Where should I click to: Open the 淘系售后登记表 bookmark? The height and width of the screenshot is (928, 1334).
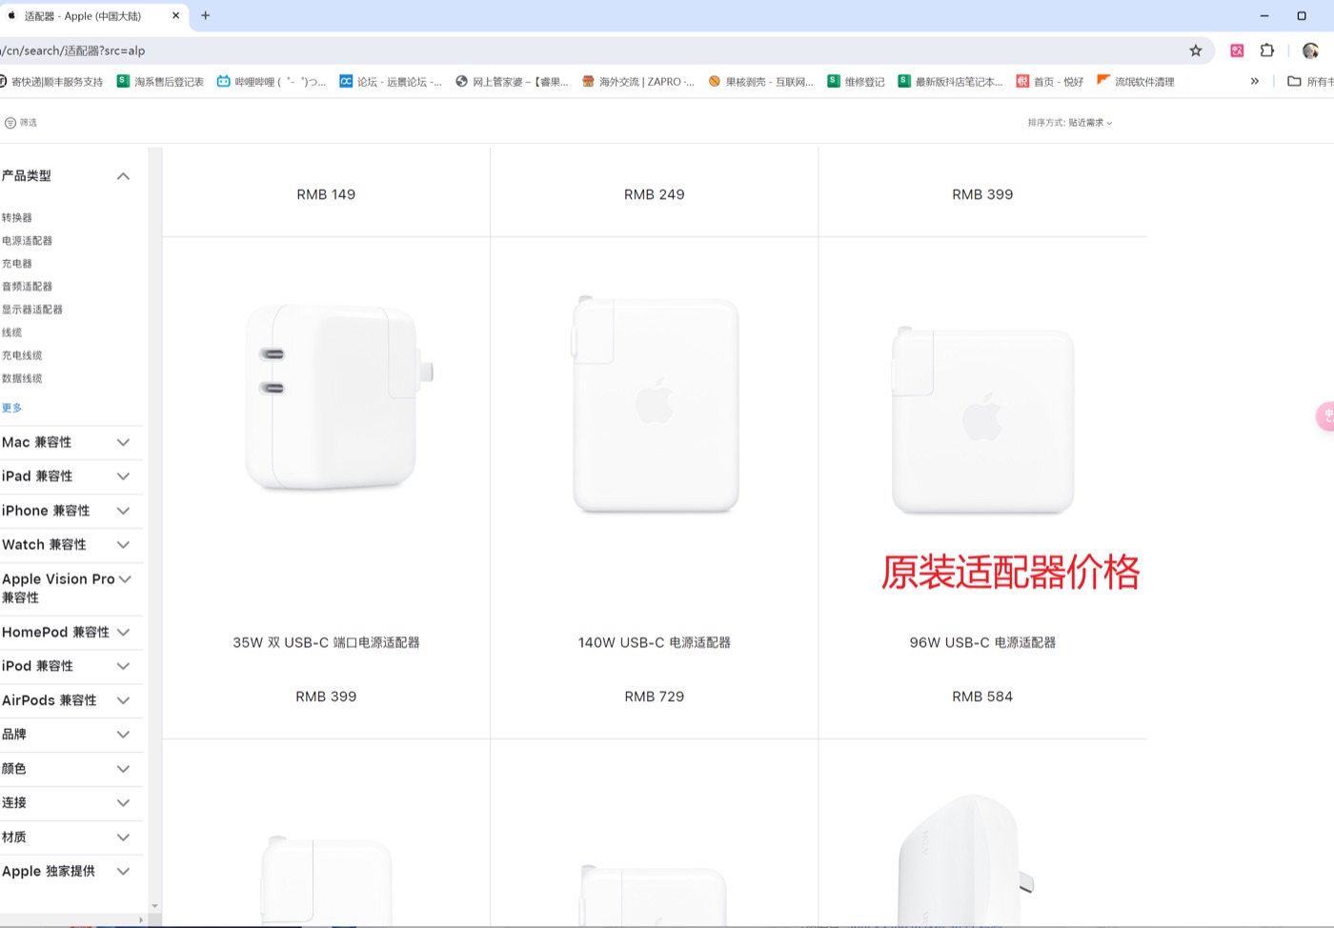click(x=160, y=81)
